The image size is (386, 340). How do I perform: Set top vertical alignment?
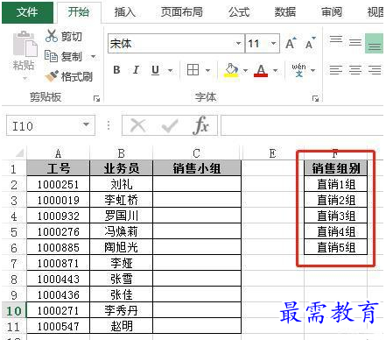(336, 40)
